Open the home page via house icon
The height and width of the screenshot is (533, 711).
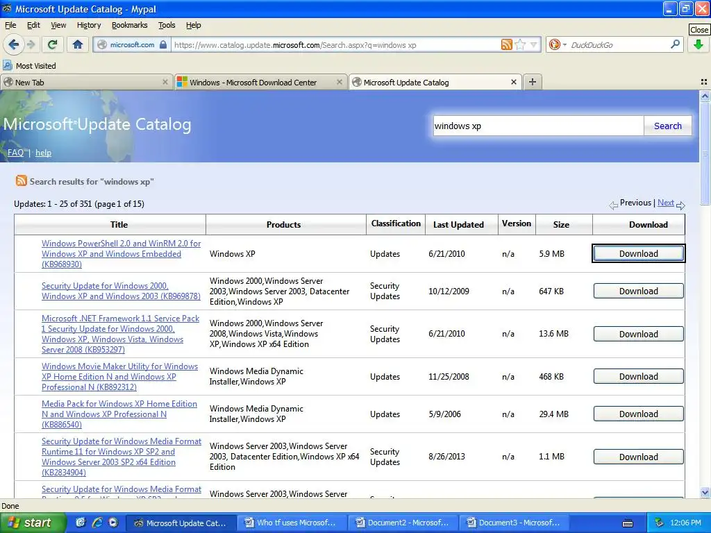[78, 44]
